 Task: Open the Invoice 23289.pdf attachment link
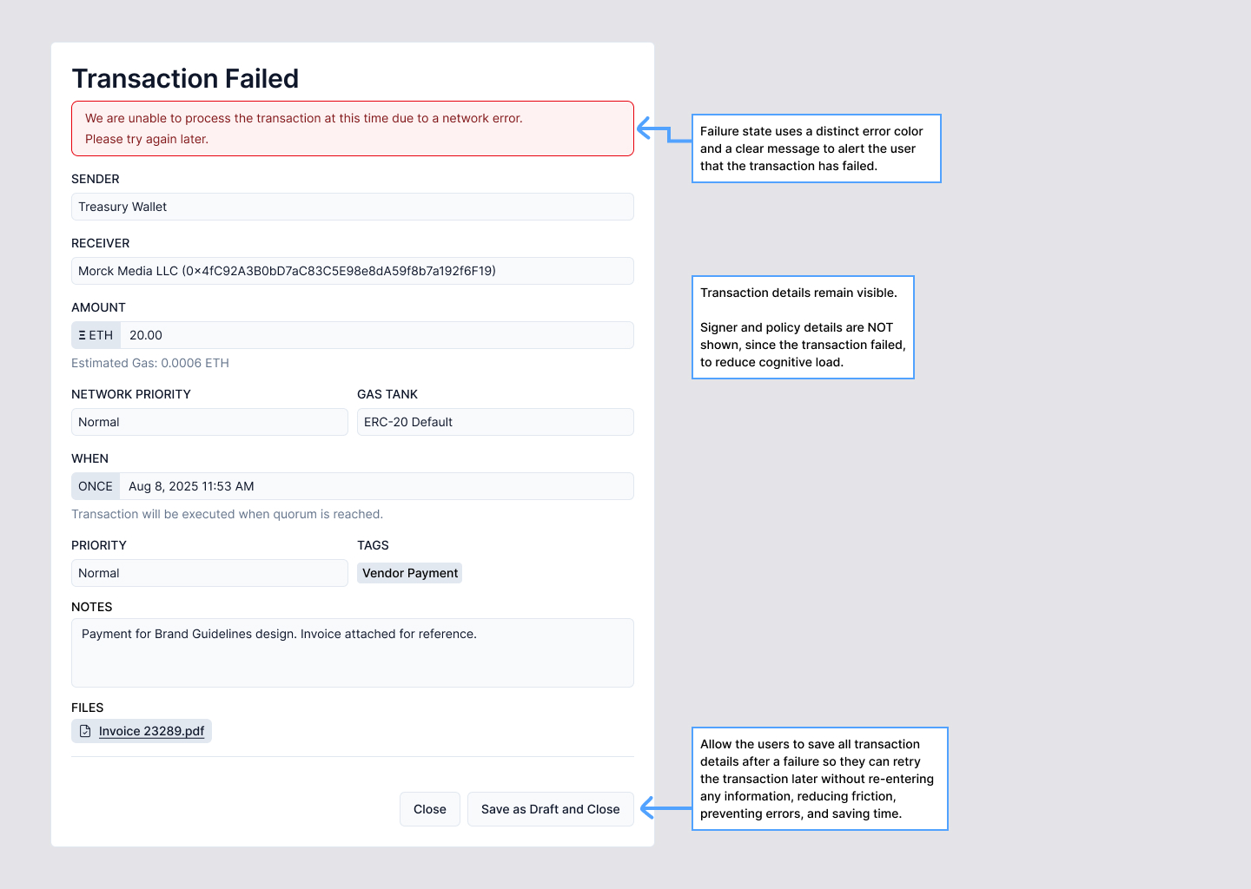click(151, 731)
